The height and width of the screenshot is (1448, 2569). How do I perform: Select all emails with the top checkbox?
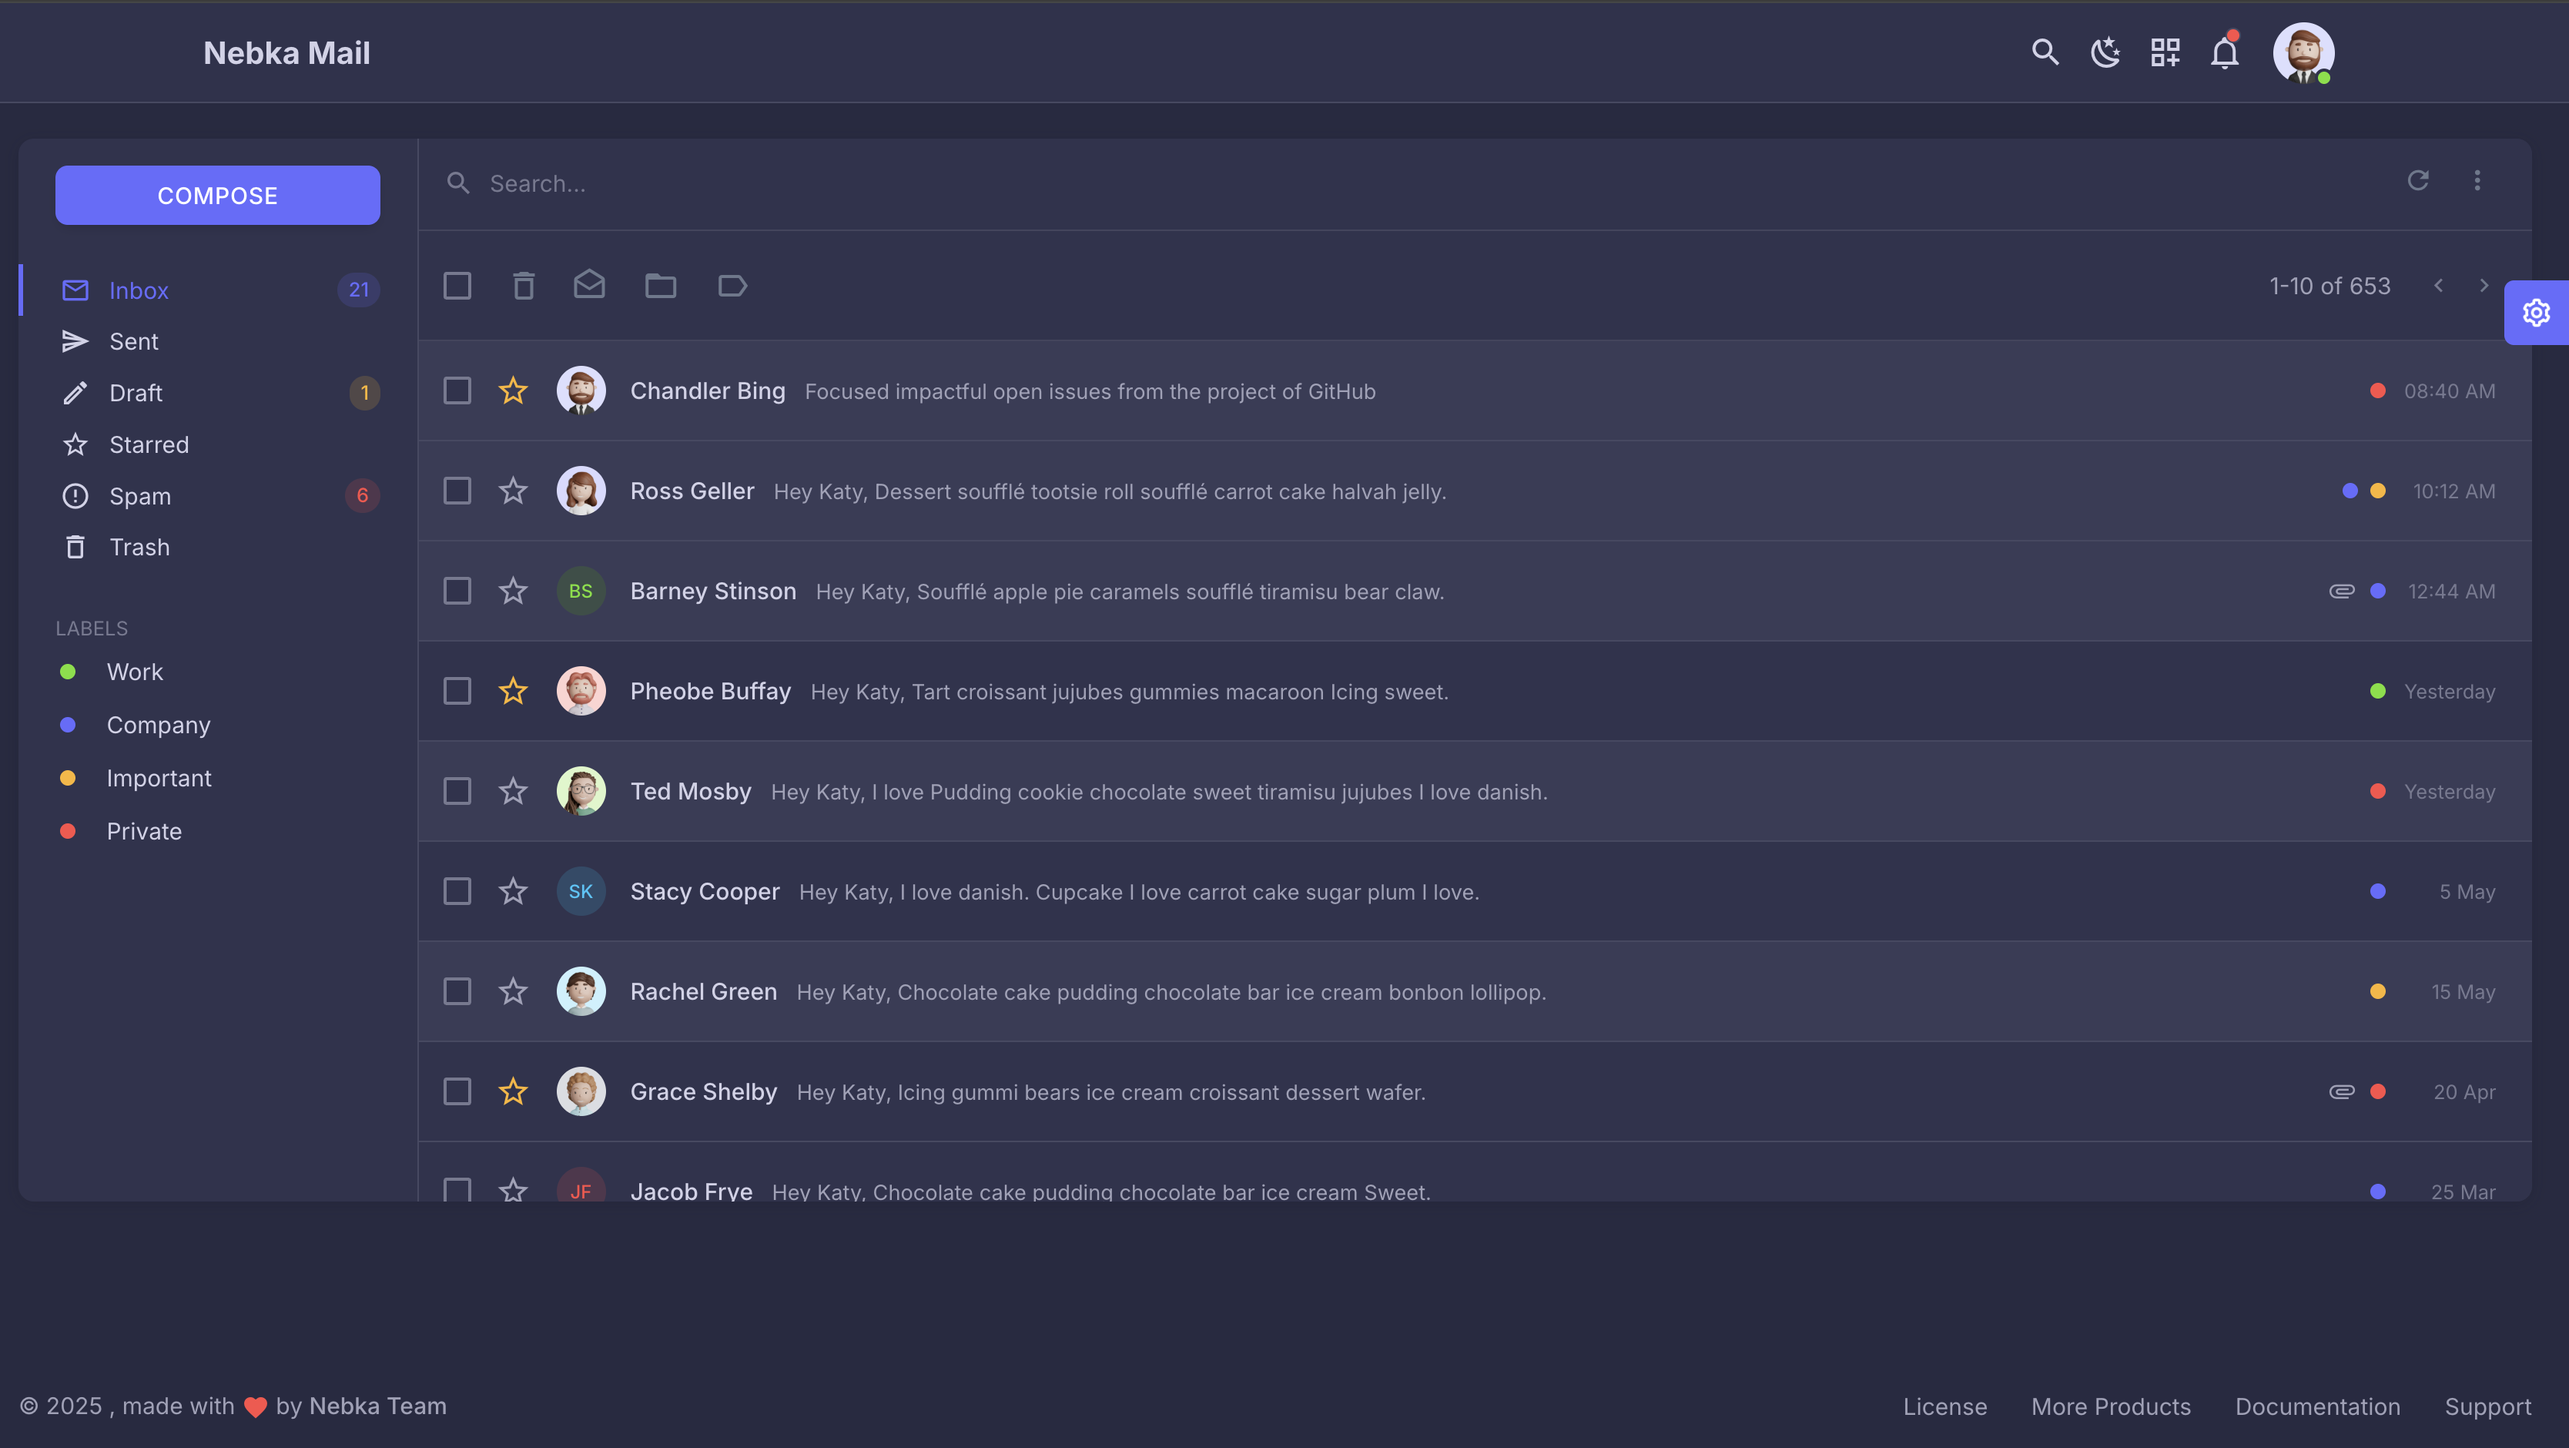tap(457, 285)
